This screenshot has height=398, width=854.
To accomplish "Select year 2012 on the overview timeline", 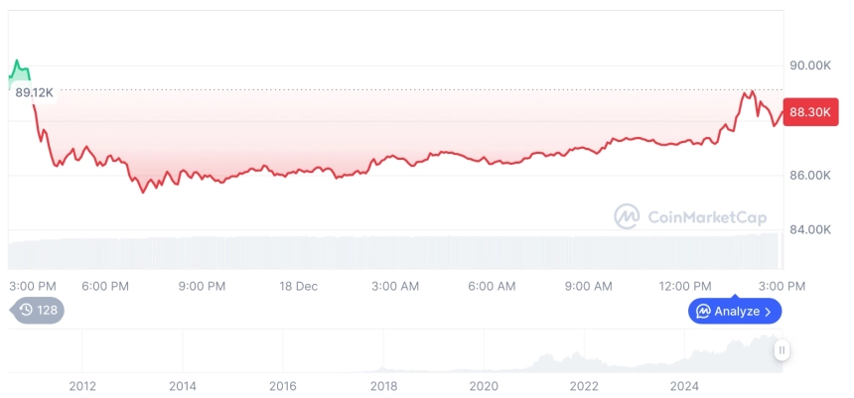I will [x=81, y=386].
